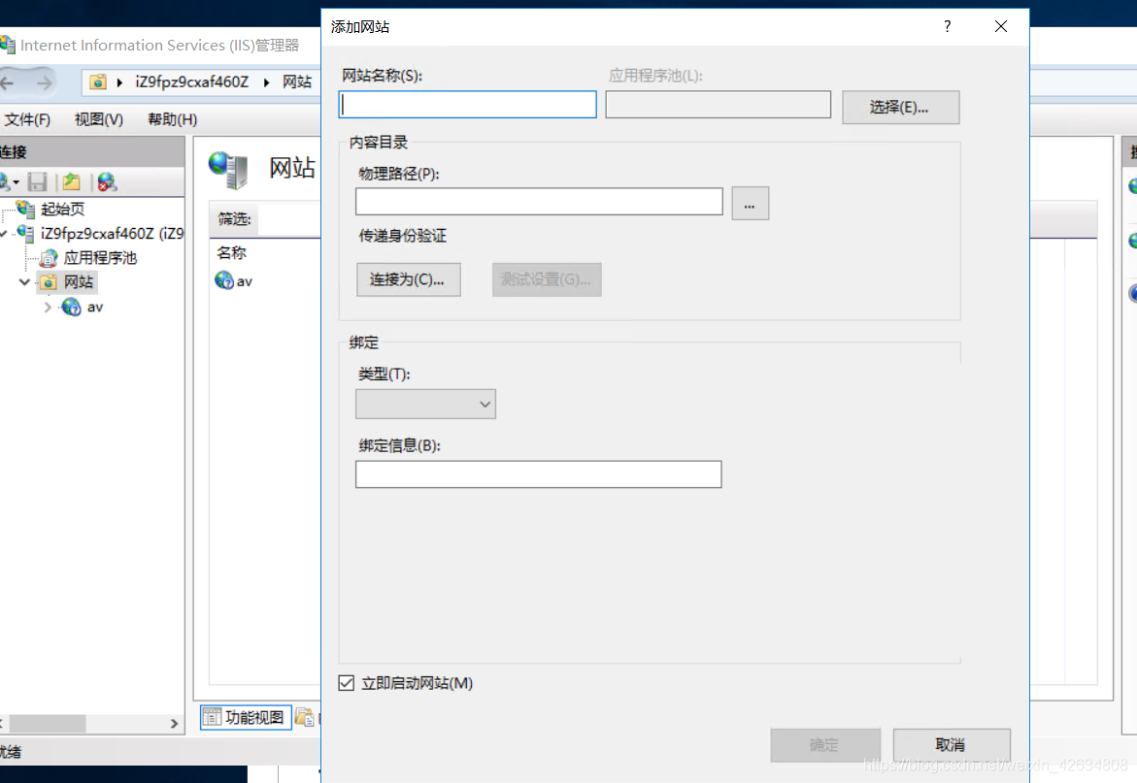
Task: Click the horizontal scrollbar thumb in Connections pane
Action: 48,724
